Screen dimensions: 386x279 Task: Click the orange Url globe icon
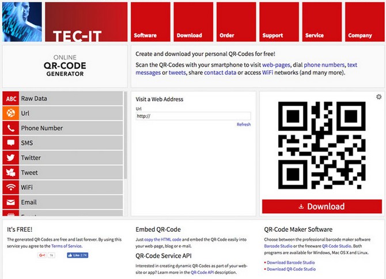click(x=11, y=114)
